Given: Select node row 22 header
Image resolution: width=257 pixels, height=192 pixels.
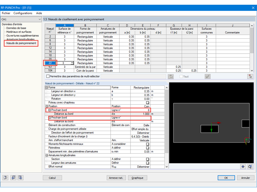Looking at the screenshot, I should click(x=50, y=63).
